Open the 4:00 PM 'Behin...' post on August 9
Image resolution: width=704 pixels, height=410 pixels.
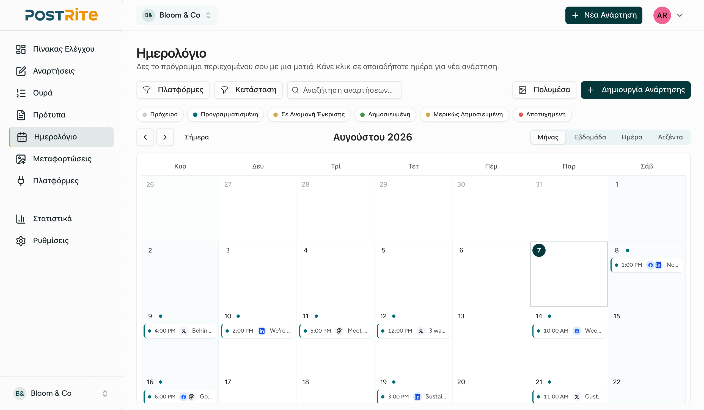[180, 331]
